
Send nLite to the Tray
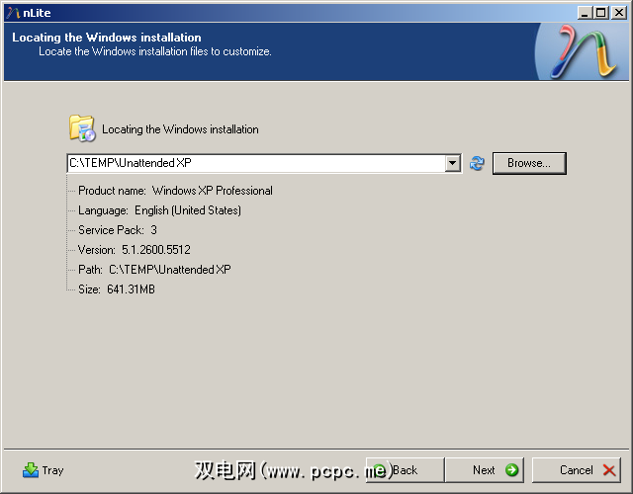click(44, 470)
